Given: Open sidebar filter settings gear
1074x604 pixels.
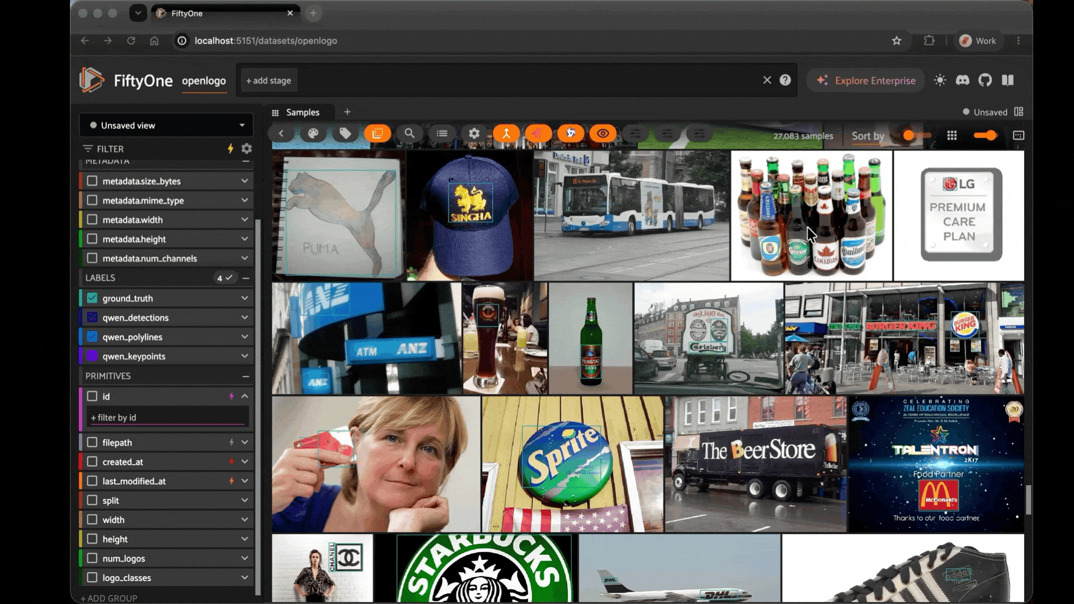Looking at the screenshot, I should (247, 149).
